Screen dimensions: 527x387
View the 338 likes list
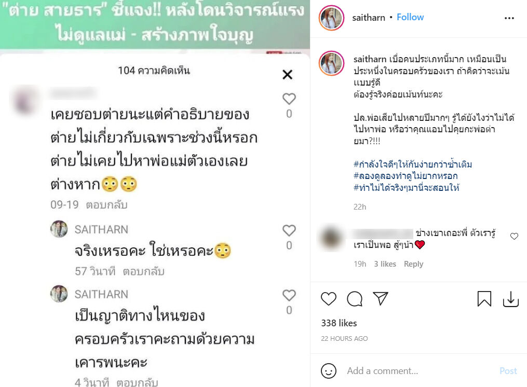pos(339,323)
